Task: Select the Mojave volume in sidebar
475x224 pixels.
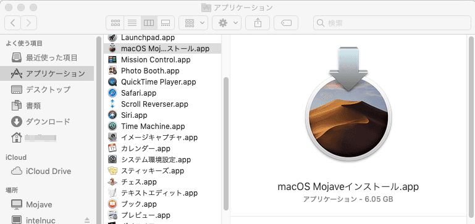Action: [47, 205]
